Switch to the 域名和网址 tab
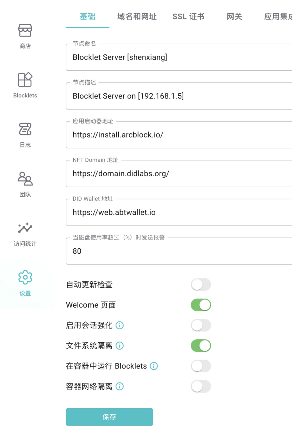 137,17
